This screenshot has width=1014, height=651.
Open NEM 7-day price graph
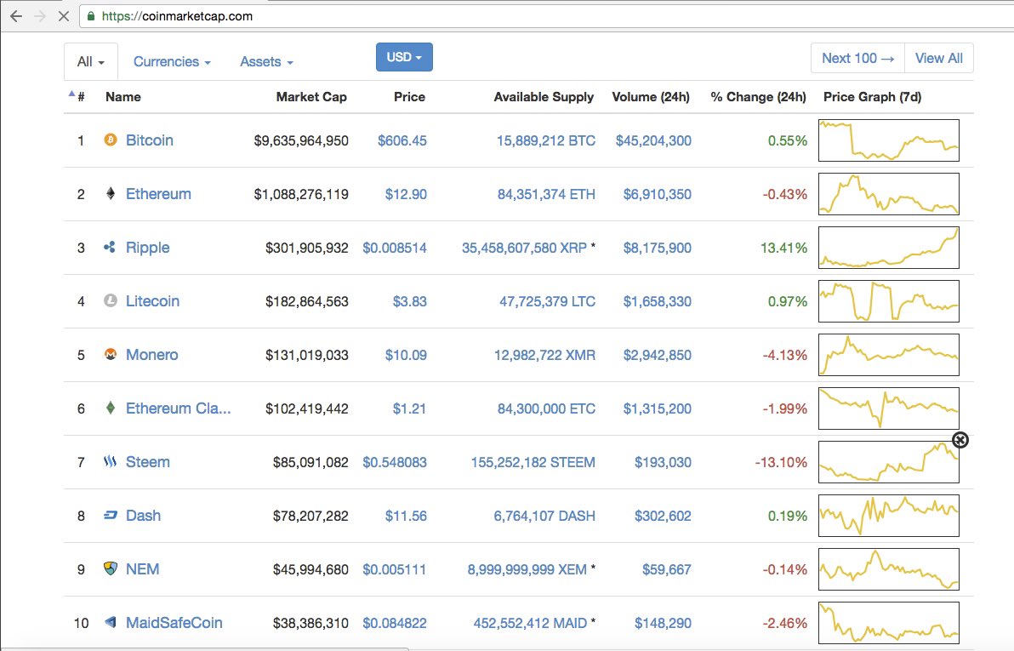pyautogui.click(x=889, y=569)
